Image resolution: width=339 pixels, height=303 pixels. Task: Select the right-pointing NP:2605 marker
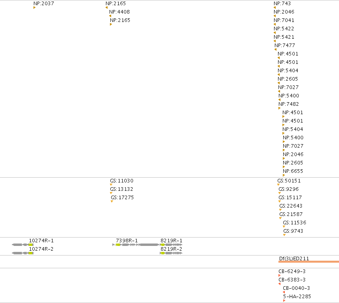coord(284,167)
